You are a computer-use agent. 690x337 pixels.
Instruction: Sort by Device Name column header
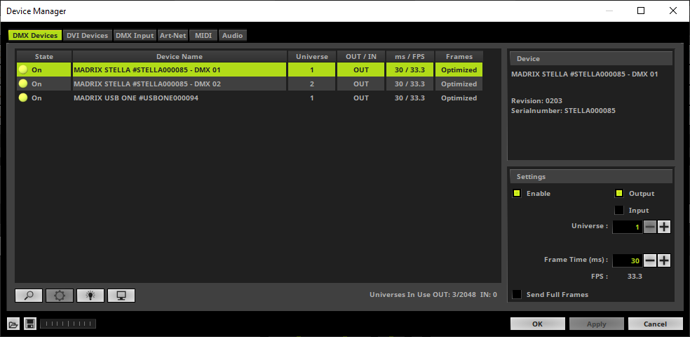pos(180,56)
